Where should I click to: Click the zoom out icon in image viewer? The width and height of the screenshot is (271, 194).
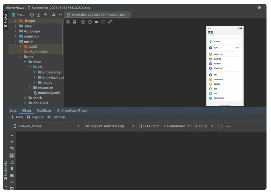90,22
